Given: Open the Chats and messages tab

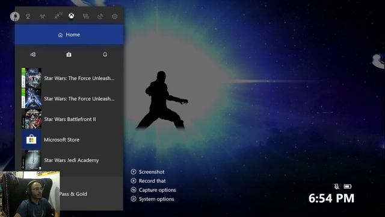Looking at the screenshot, I should tap(85, 16).
